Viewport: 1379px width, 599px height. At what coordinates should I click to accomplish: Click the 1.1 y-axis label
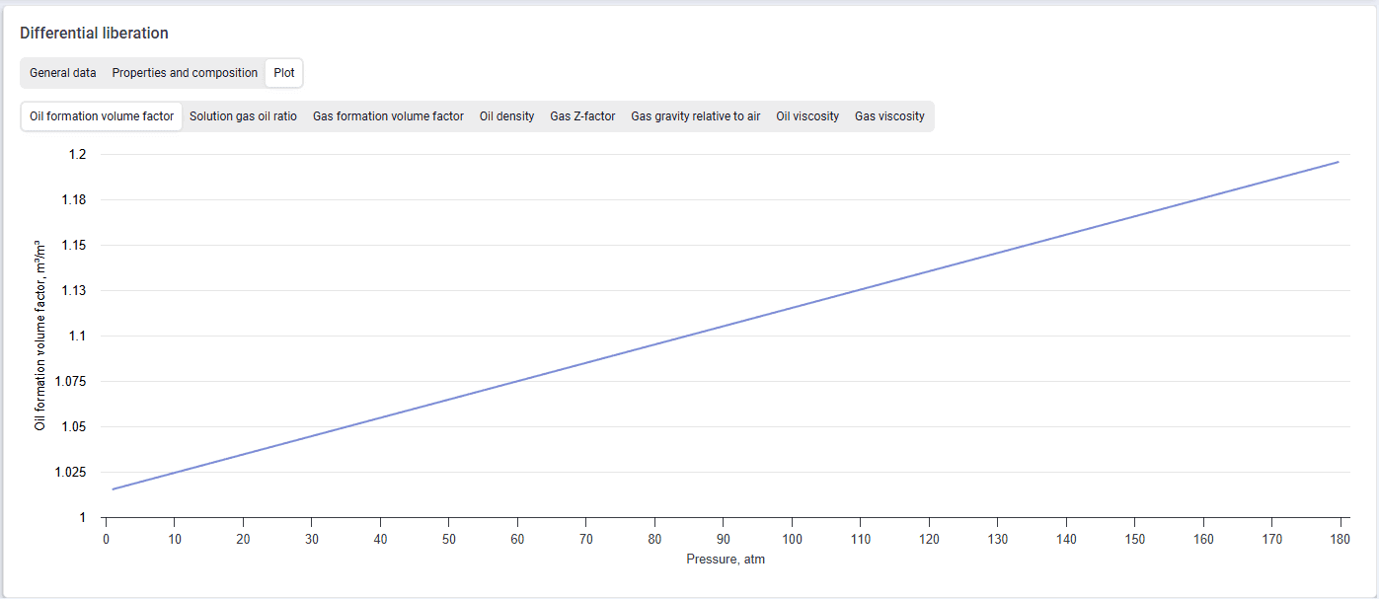coord(78,337)
